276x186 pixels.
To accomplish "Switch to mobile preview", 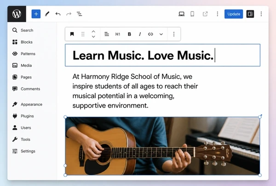I will click(x=192, y=14).
